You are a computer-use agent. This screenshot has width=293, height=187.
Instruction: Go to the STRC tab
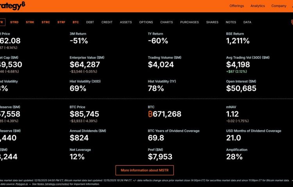click(46, 22)
